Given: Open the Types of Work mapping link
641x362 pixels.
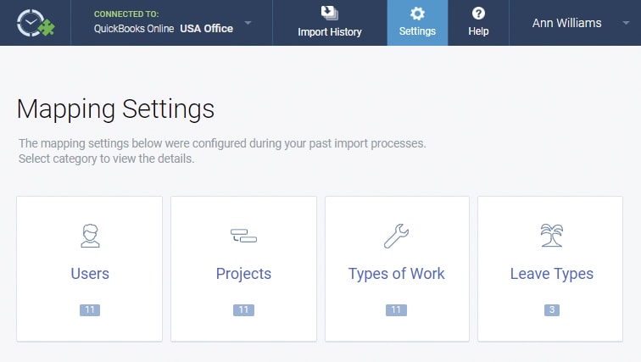Looking at the screenshot, I should click(x=396, y=274).
